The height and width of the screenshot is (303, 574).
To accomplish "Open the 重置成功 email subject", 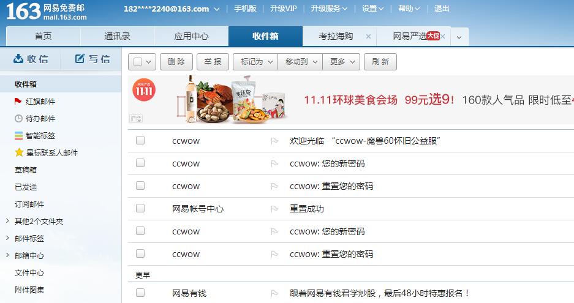I will point(307,209).
